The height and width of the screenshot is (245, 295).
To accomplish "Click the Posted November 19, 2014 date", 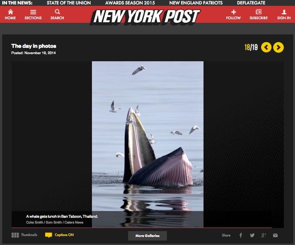I will [33, 53].
